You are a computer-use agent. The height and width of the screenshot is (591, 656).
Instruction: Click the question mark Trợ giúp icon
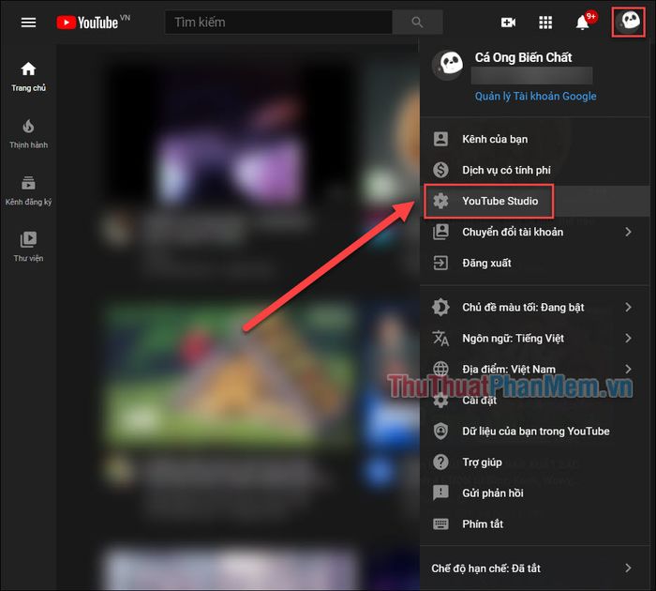pos(440,462)
